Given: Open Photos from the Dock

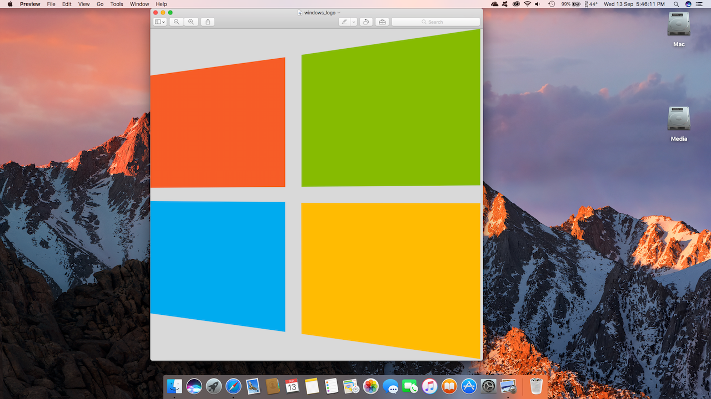Looking at the screenshot, I should point(370,386).
